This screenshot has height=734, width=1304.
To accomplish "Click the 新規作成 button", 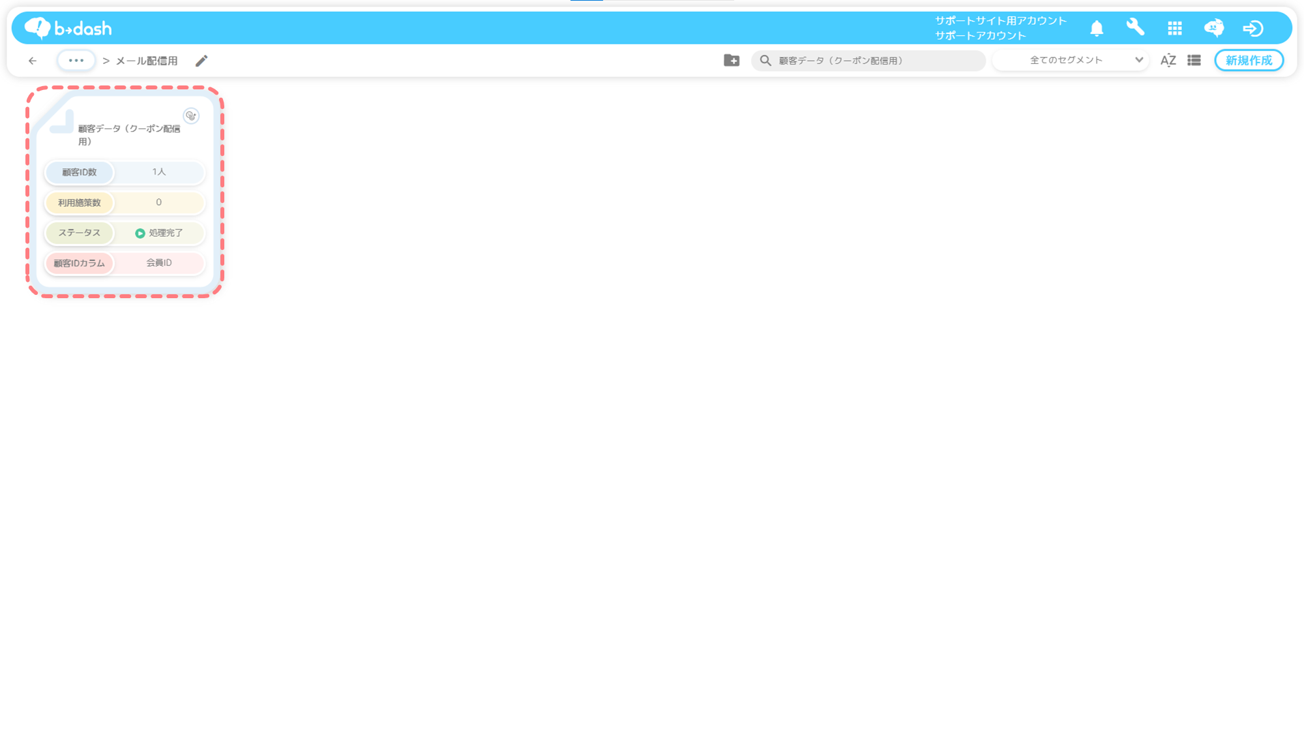I will click(x=1249, y=60).
